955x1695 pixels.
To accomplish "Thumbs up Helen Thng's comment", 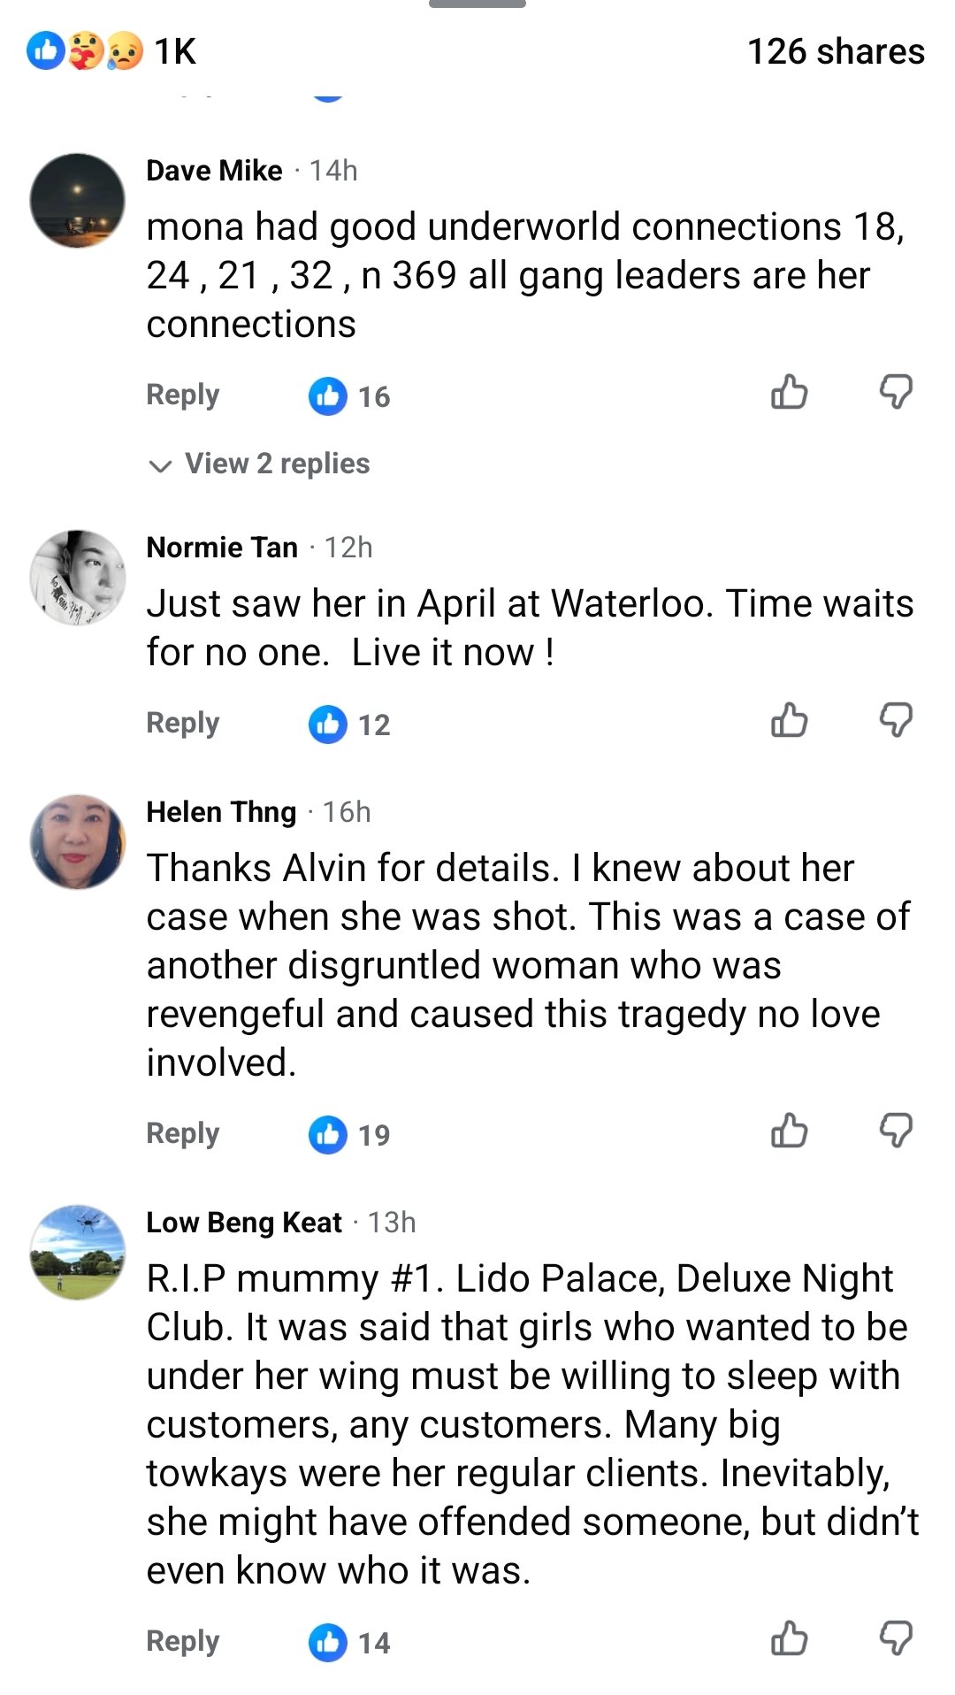I will point(789,1131).
